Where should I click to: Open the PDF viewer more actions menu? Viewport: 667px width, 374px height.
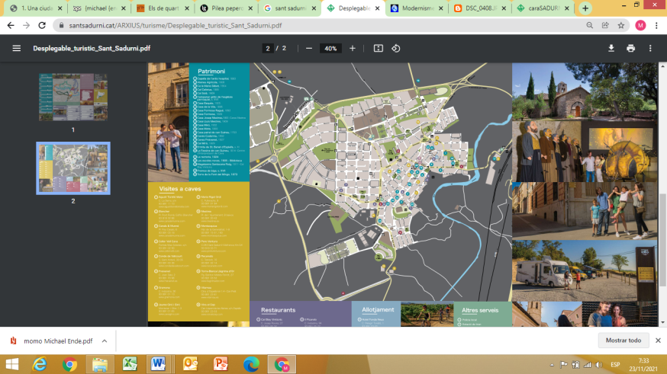(650, 48)
